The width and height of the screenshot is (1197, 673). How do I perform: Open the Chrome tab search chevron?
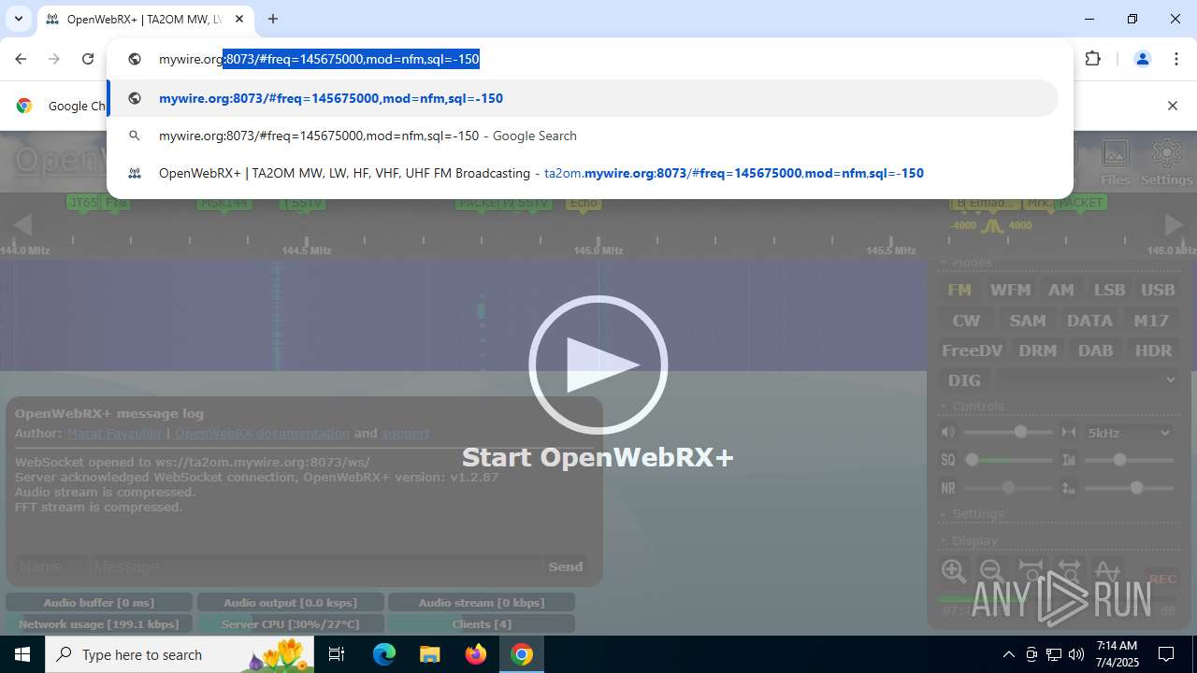pos(18,19)
